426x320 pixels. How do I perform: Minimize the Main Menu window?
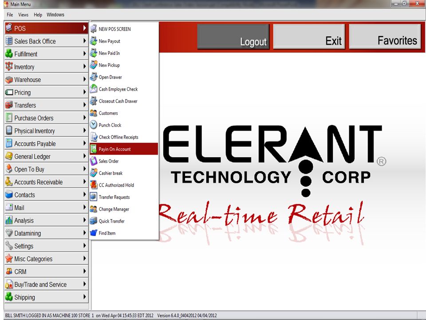[x=396, y=4]
